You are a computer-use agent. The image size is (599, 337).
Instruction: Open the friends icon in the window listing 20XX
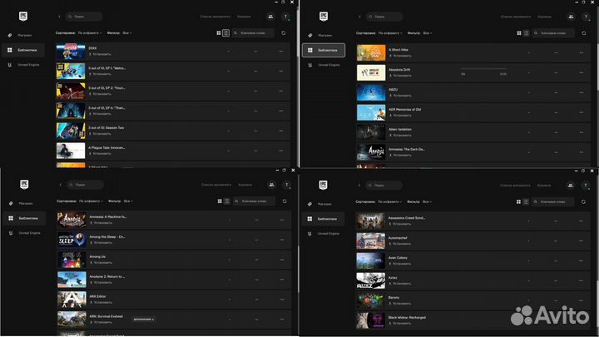click(270, 16)
